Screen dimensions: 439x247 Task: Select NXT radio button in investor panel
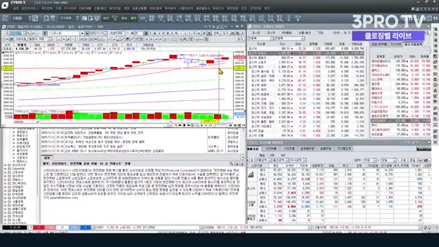point(280,155)
